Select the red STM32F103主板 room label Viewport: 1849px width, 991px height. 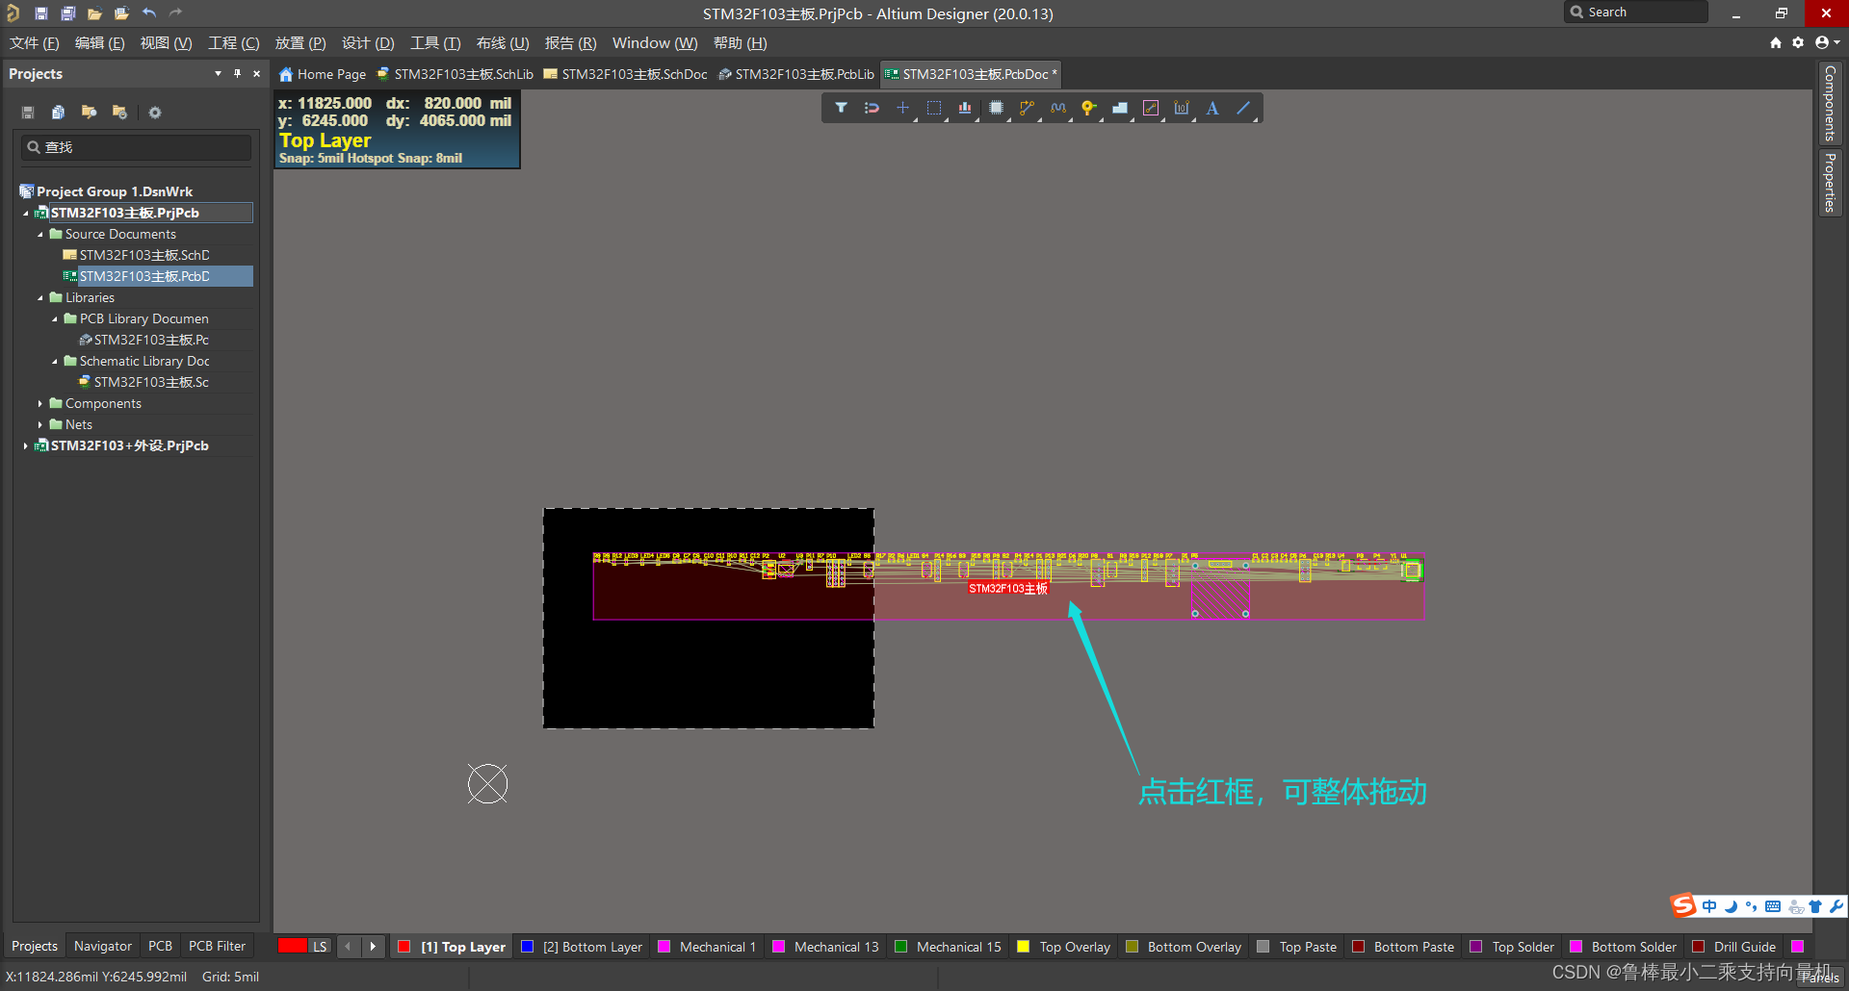(1008, 588)
